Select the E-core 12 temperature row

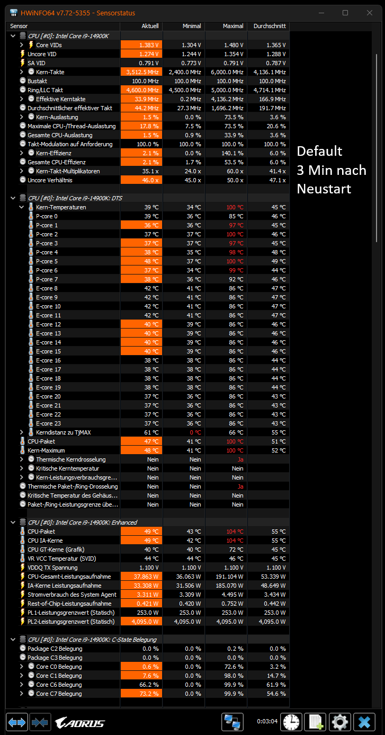tap(148, 324)
